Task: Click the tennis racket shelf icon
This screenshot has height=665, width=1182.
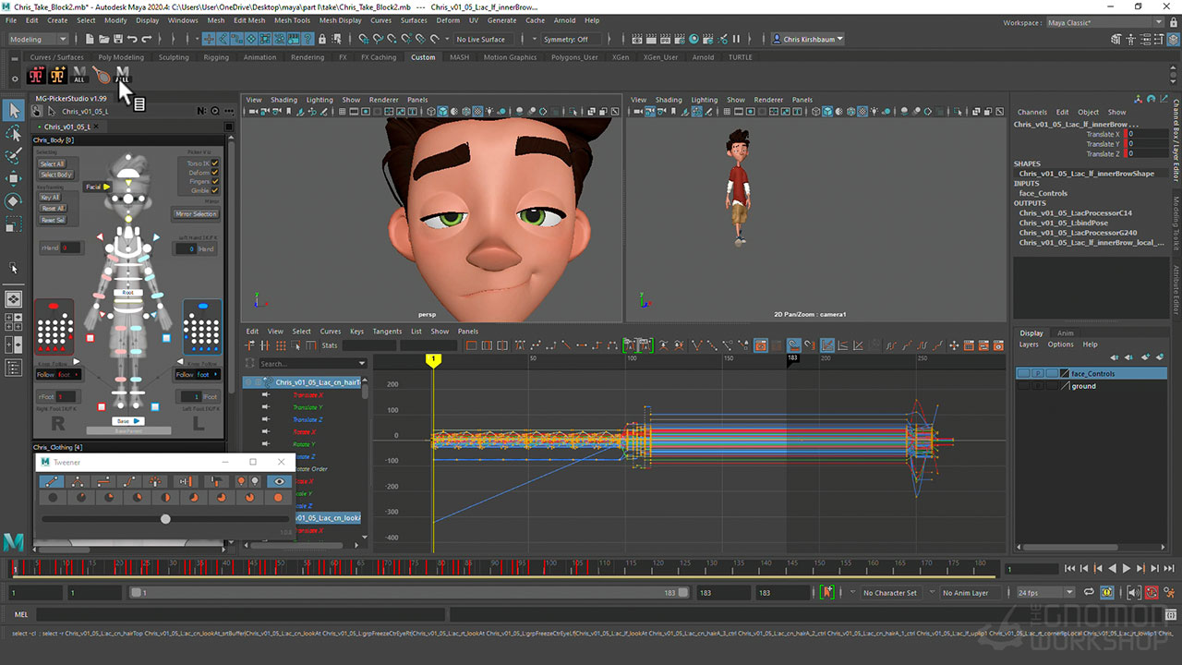Action: click(102, 75)
